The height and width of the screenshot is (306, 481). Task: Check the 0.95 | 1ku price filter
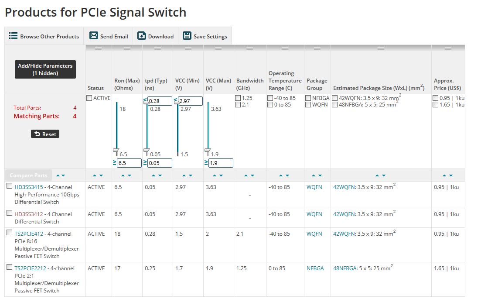(x=436, y=98)
